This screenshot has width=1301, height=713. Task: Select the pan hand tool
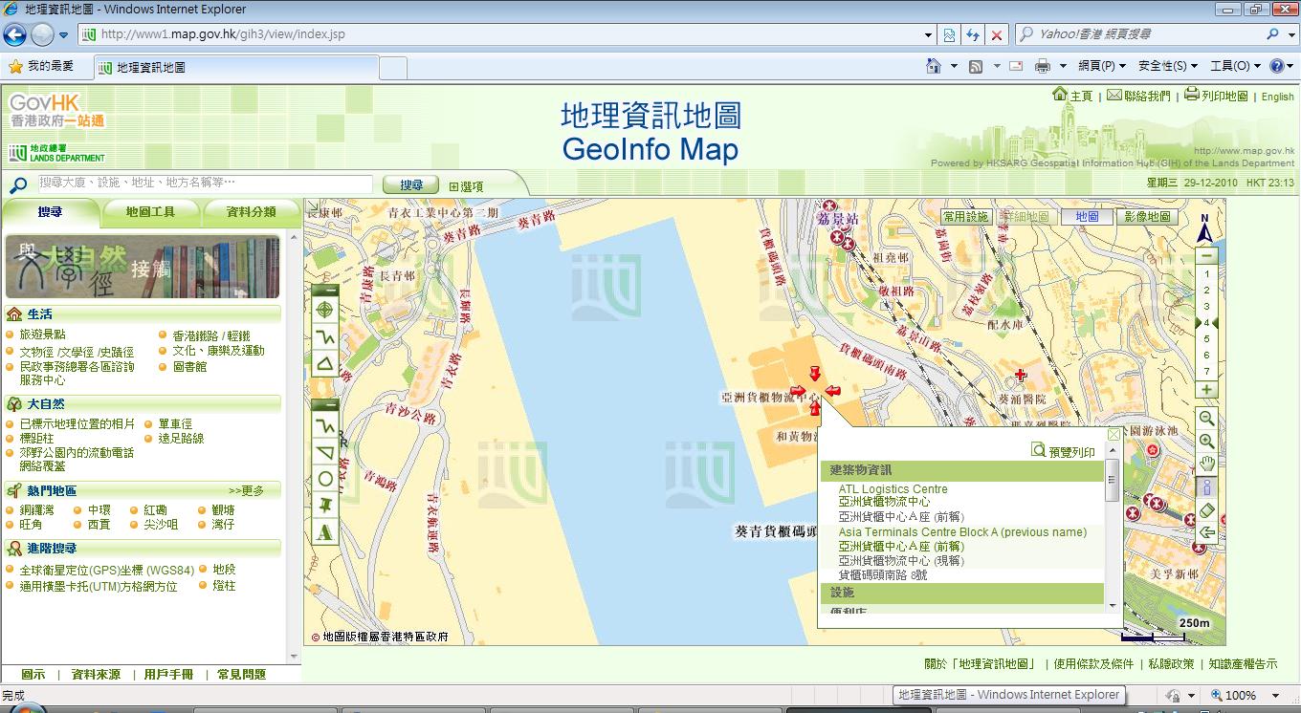tap(1206, 465)
